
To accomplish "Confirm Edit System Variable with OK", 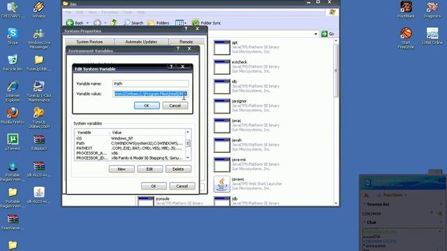I will (147, 105).
